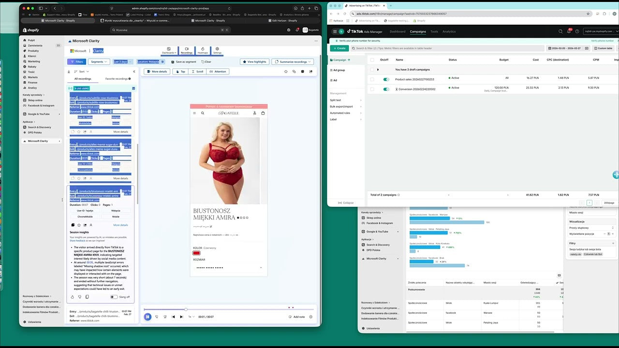Check the draft campaigns row checkbox
This screenshot has width=619, height=348.
(372, 70)
